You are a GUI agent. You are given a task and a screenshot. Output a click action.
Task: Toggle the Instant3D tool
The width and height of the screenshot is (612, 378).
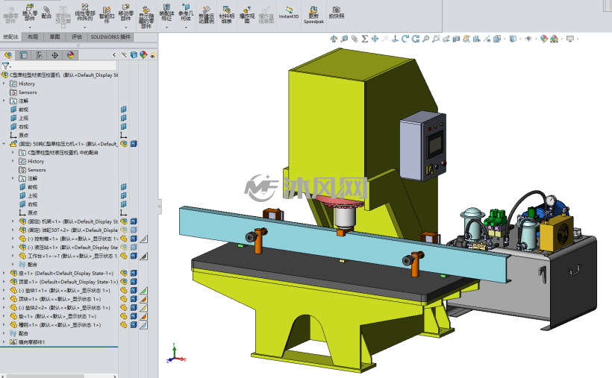(x=289, y=13)
